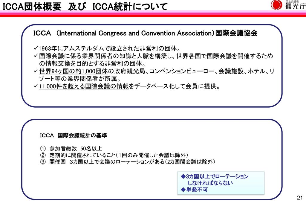This screenshot has height=212, width=306.
Task: Click the underlined text '世界94ヶ国の約1,000団体'
Action: 74,71
